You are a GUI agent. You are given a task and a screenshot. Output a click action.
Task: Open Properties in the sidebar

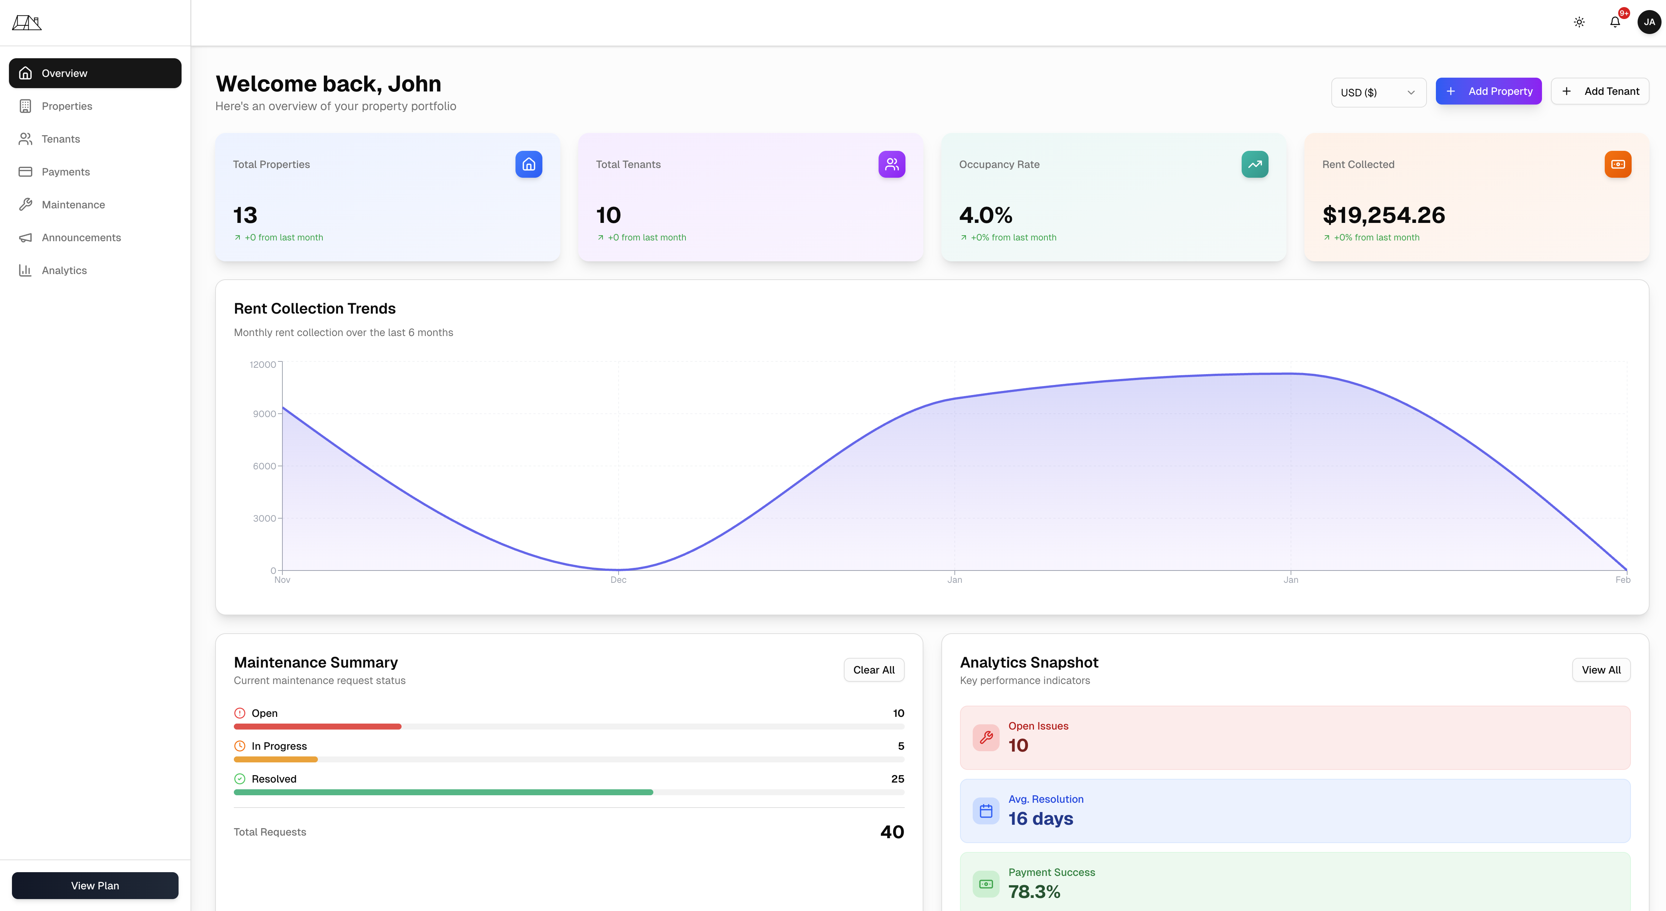click(x=66, y=106)
